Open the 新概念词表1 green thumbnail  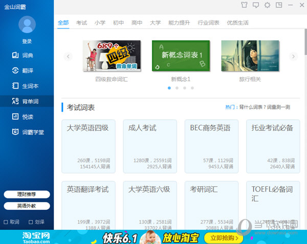tap(181, 56)
